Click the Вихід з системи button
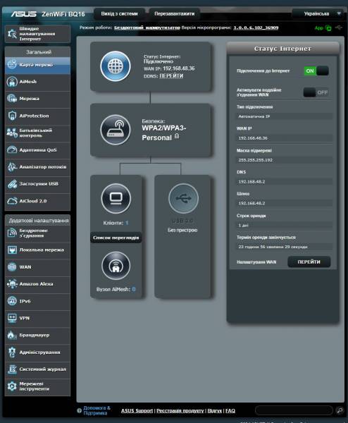This screenshot has height=423, width=348. pos(120,14)
